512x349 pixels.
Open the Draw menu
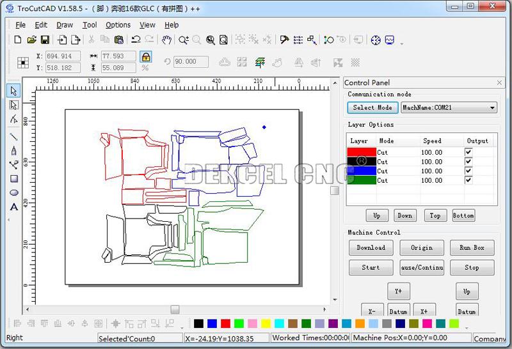tap(65, 25)
